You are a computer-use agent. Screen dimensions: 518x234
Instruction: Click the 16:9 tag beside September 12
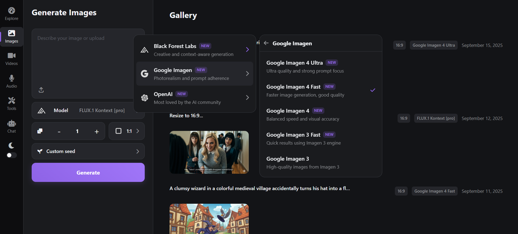[x=404, y=118]
